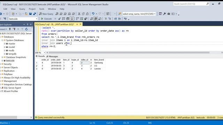Close the Object Explorer panel

(x=31, y=24)
